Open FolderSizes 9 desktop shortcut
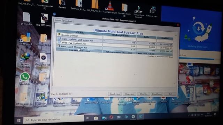 (25, 39)
